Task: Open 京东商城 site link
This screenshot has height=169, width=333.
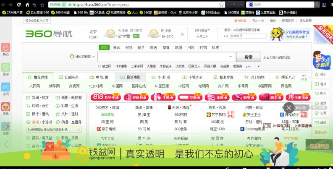Action: (106, 129)
